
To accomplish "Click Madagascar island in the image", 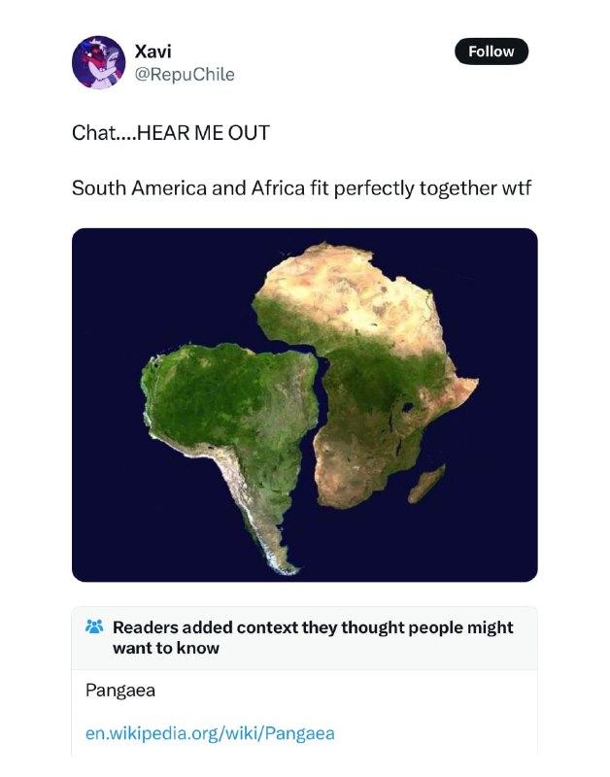I will click(x=426, y=484).
